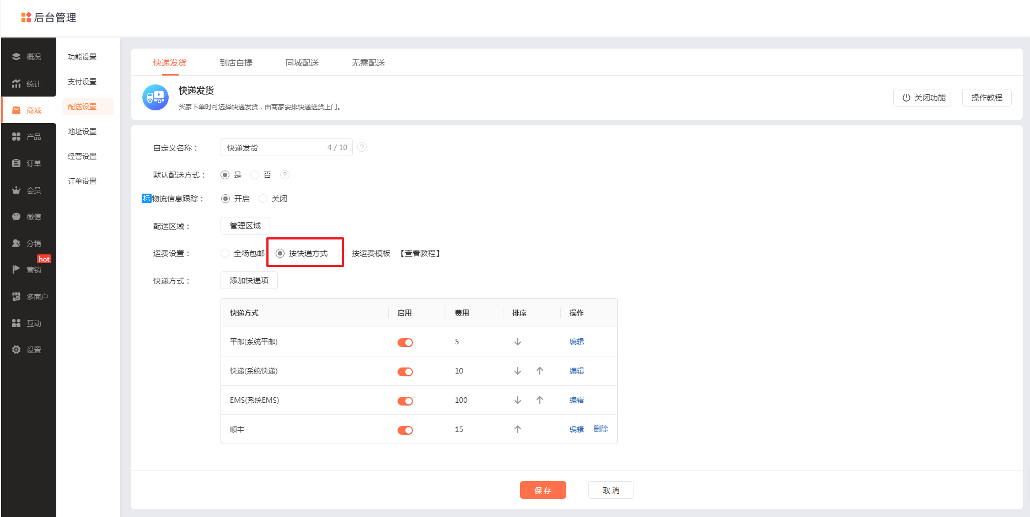This screenshot has height=517, width=1030.
Task: Open 产品 products sidebar icon
Action: (x=16, y=137)
